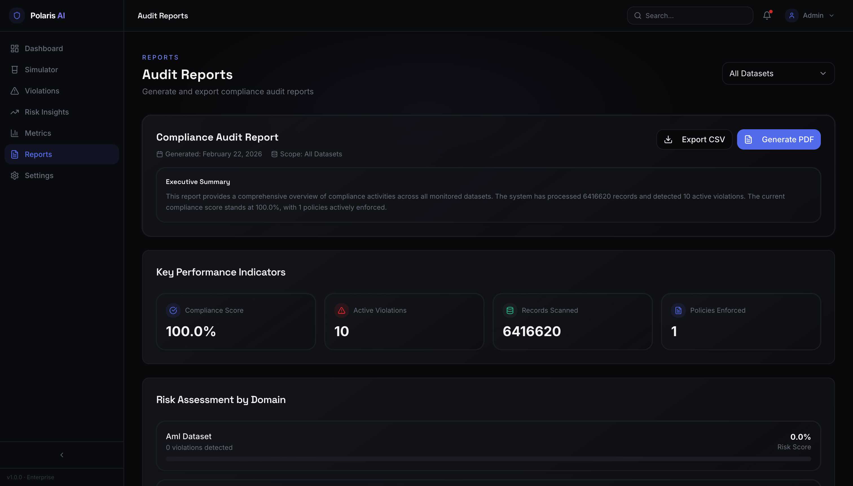
Task: Open Settings from the sidebar
Action: pyautogui.click(x=62, y=176)
